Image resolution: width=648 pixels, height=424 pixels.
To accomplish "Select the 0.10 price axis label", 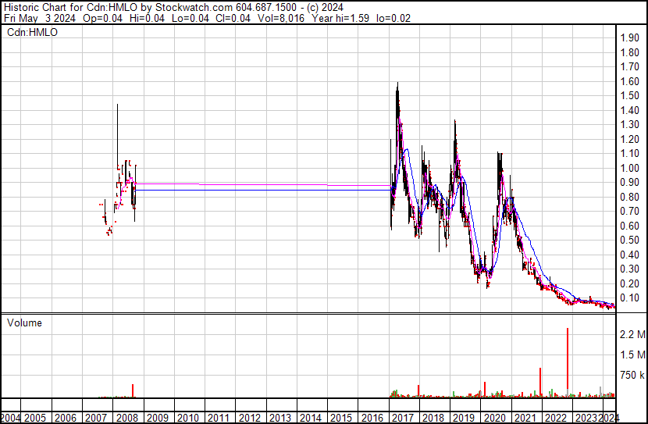I will [x=630, y=298].
